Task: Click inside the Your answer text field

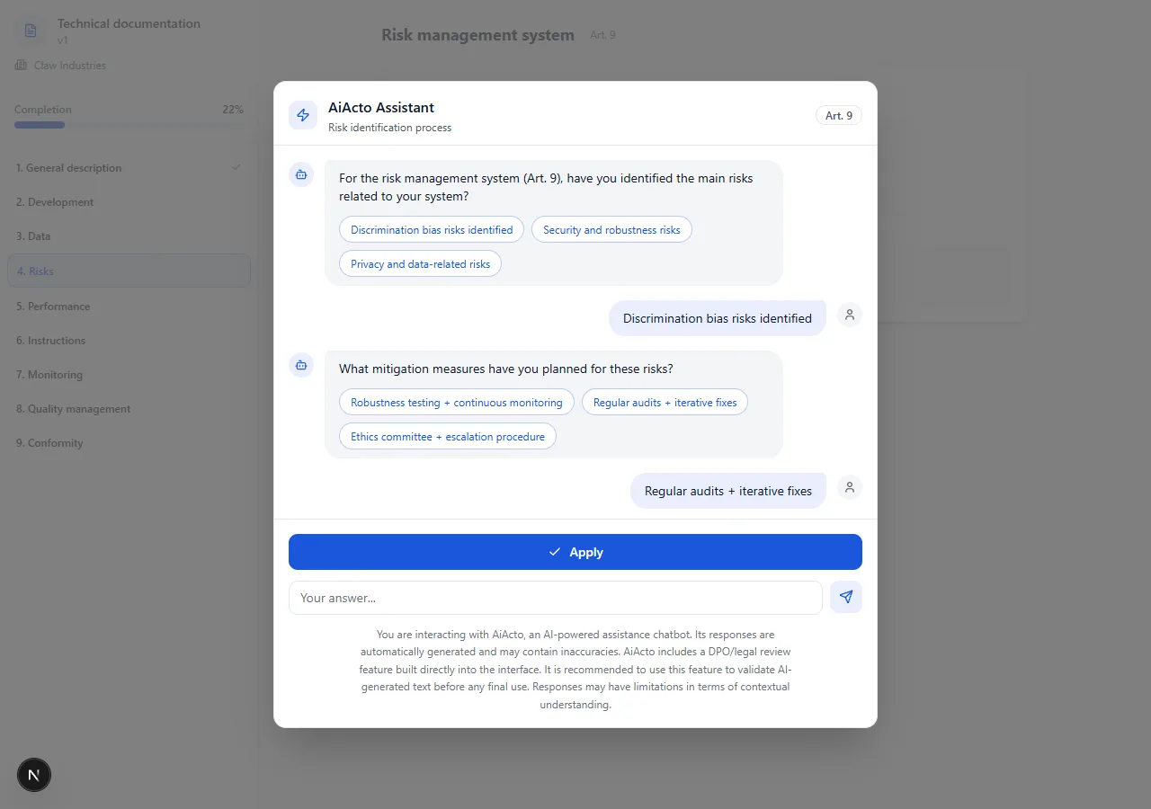Action: click(x=555, y=598)
